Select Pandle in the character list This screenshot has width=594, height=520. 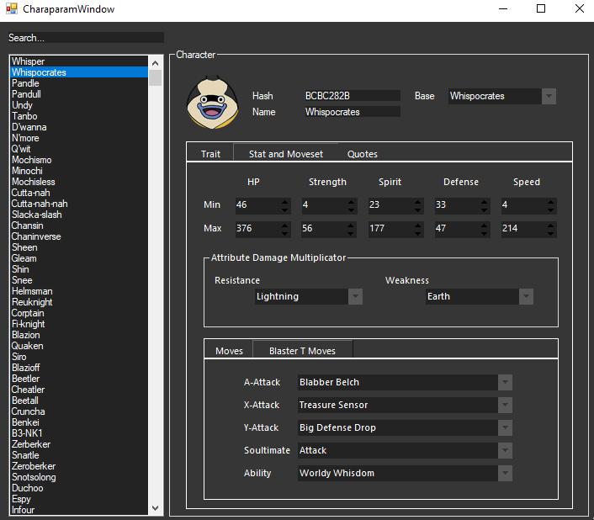(25, 83)
